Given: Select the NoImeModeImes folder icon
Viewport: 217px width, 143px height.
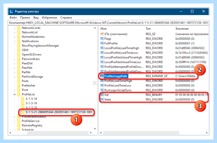Looking at the screenshot, I should point(19,37).
